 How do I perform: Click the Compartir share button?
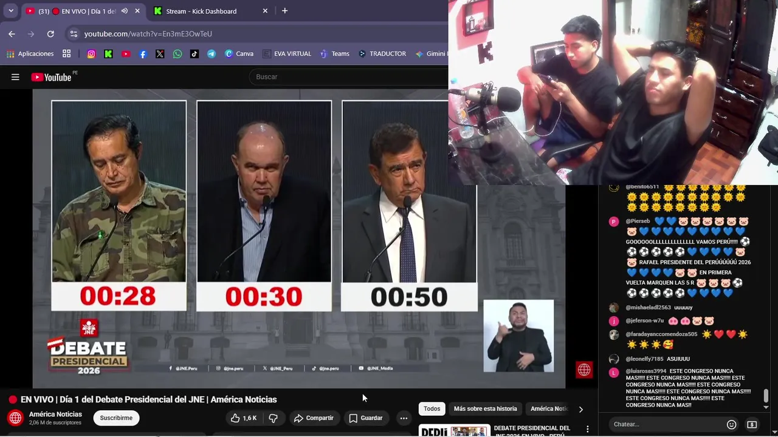314,418
